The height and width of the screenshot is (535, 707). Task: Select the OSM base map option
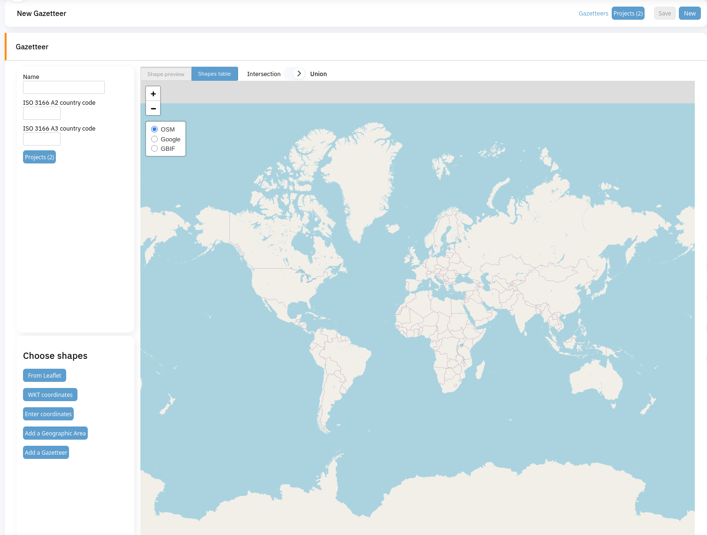[x=154, y=129]
